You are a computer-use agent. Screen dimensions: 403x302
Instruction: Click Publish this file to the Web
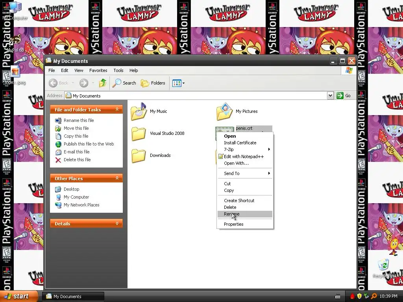(x=89, y=144)
